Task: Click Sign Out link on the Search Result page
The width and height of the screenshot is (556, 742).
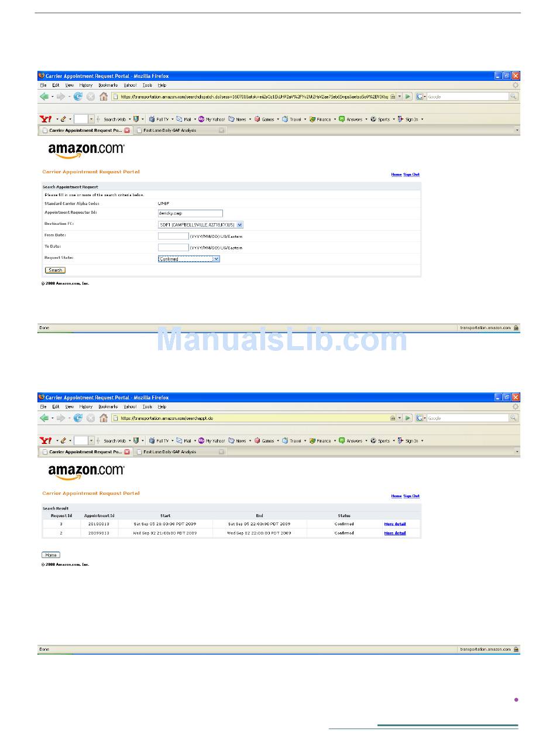Action: tap(411, 496)
